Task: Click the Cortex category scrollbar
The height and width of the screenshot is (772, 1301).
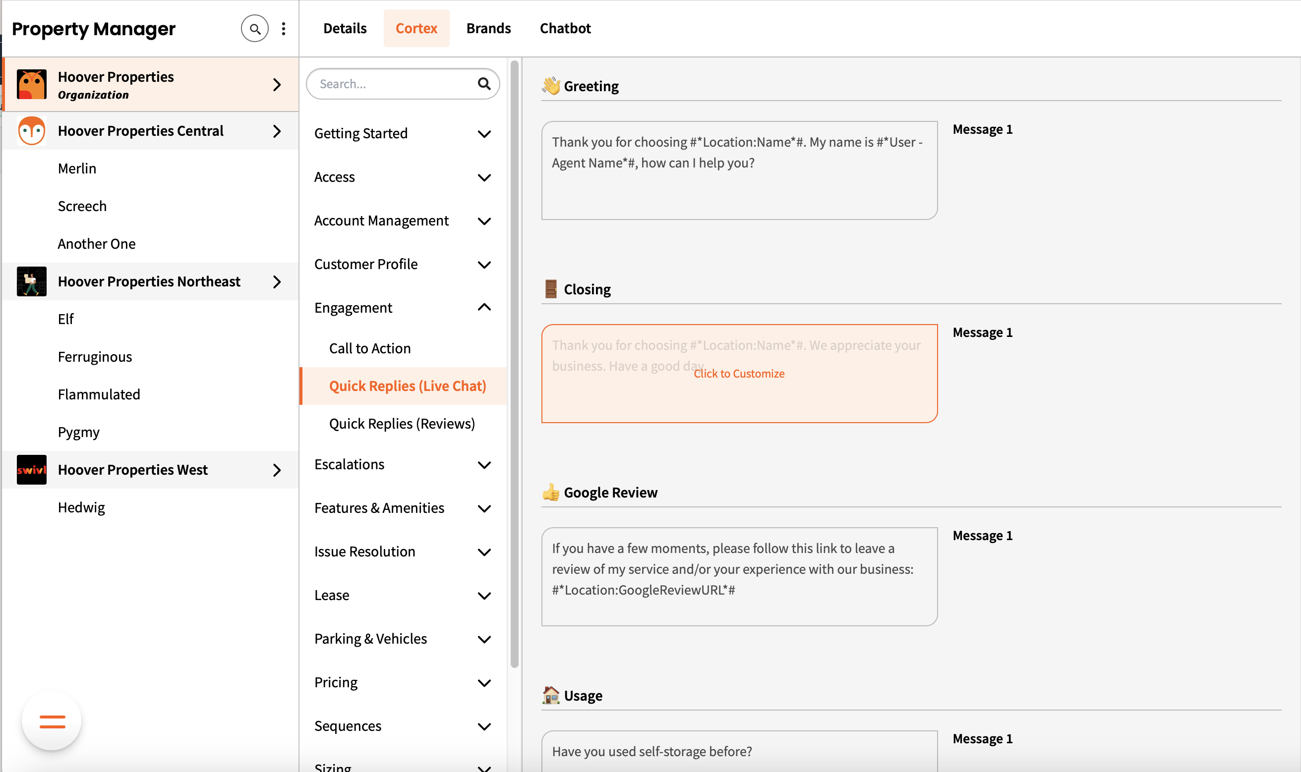Action: (x=514, y=364)
